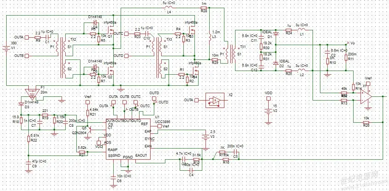Click the R26 10k feedback resistor
This screenshot has height=191, width=389.
366,123
